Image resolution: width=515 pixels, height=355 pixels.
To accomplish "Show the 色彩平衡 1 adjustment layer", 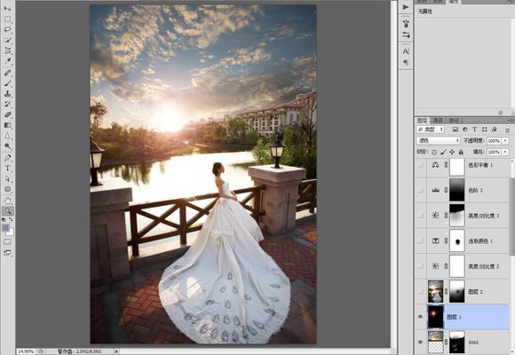I will 420,165.
